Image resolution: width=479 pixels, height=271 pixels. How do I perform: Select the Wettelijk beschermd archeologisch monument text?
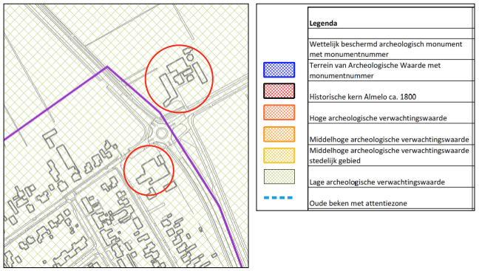click(386, 49)
